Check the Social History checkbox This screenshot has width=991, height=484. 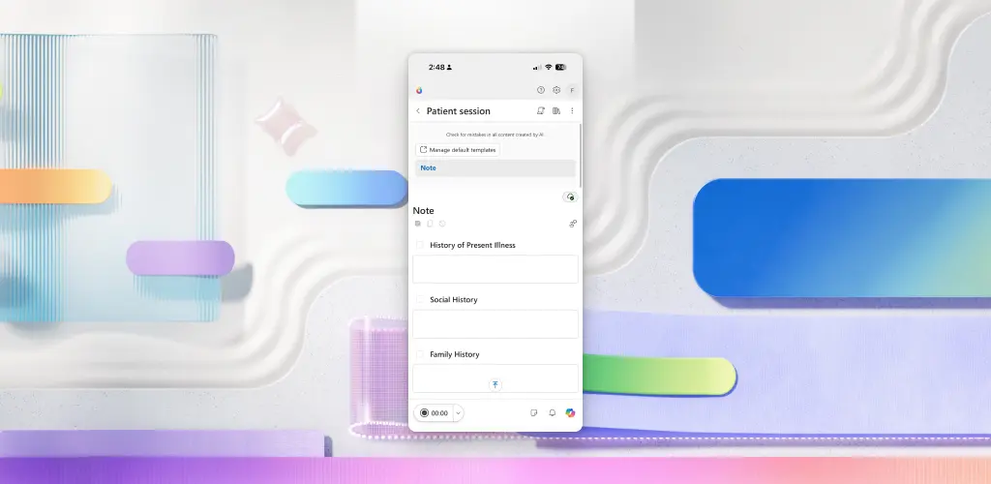[420, 299]
